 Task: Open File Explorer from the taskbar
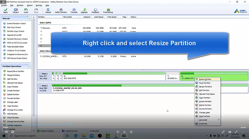tap(84, 136)
